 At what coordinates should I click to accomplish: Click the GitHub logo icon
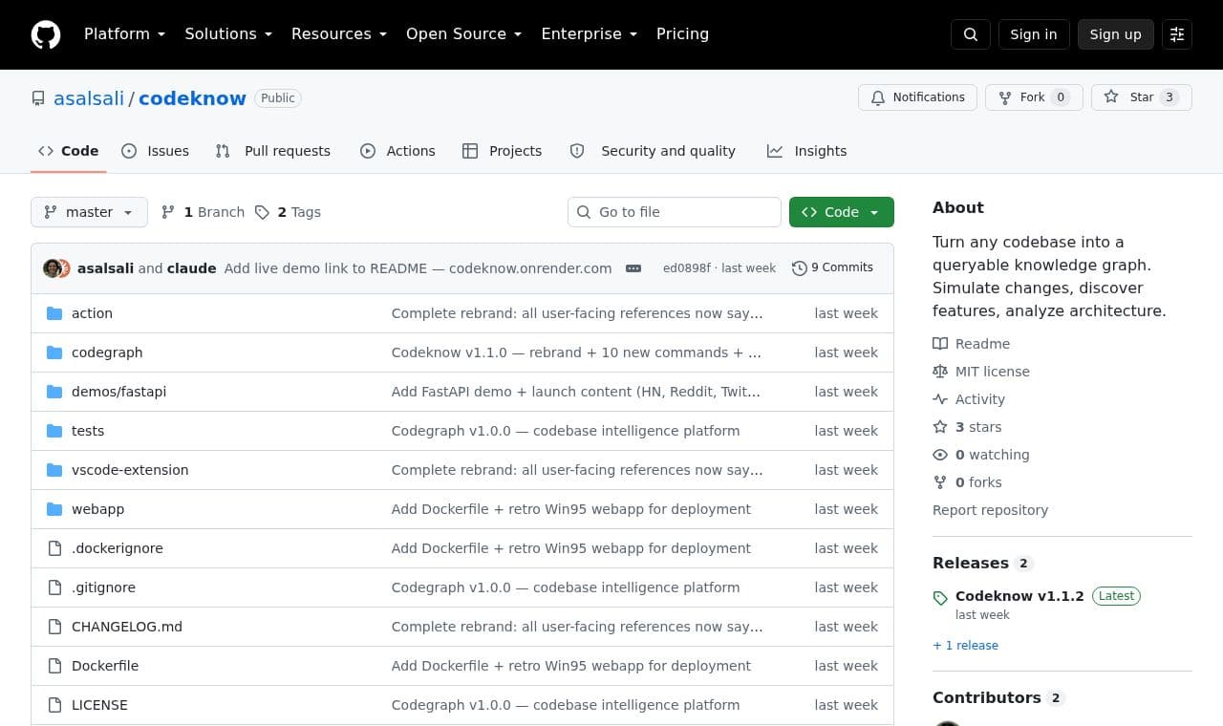[x=46, y=34]
